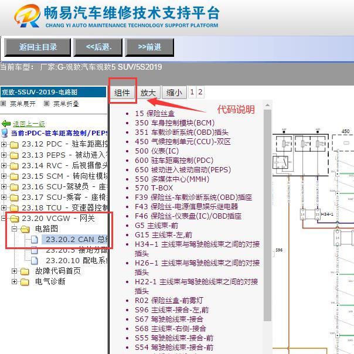This screenshot has height=354, width=354.
Task: Select component 550 多媒体中心(MMH)
Action: 172,179
